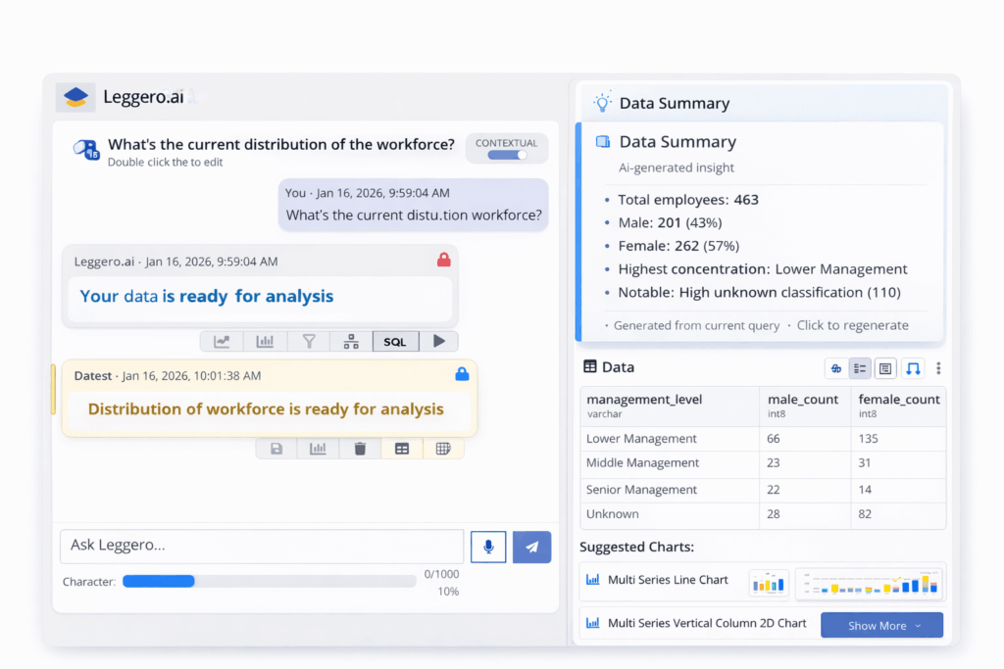Click the hierarchy diagram icon
This screenshot has width=1004, height=669.
351,342
